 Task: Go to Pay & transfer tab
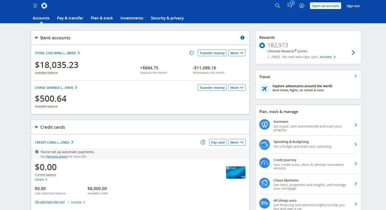70,18
